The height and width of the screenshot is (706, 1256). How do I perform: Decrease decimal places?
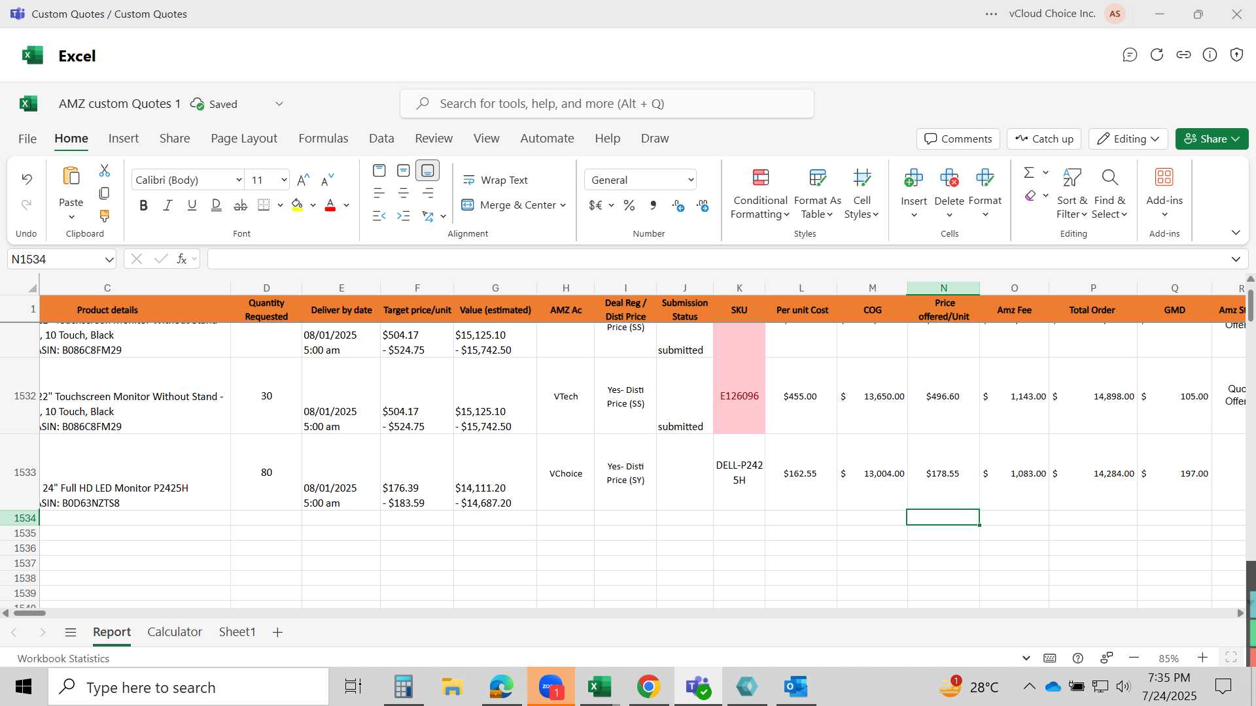point(703,205)
